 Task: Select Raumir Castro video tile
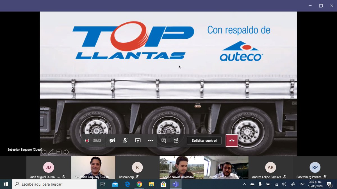click(x=226, y=167)
